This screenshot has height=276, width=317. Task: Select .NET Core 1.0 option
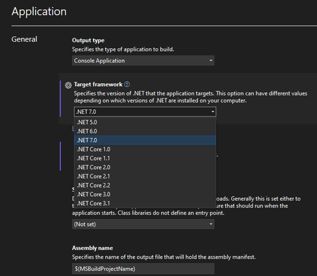[145, 149]
